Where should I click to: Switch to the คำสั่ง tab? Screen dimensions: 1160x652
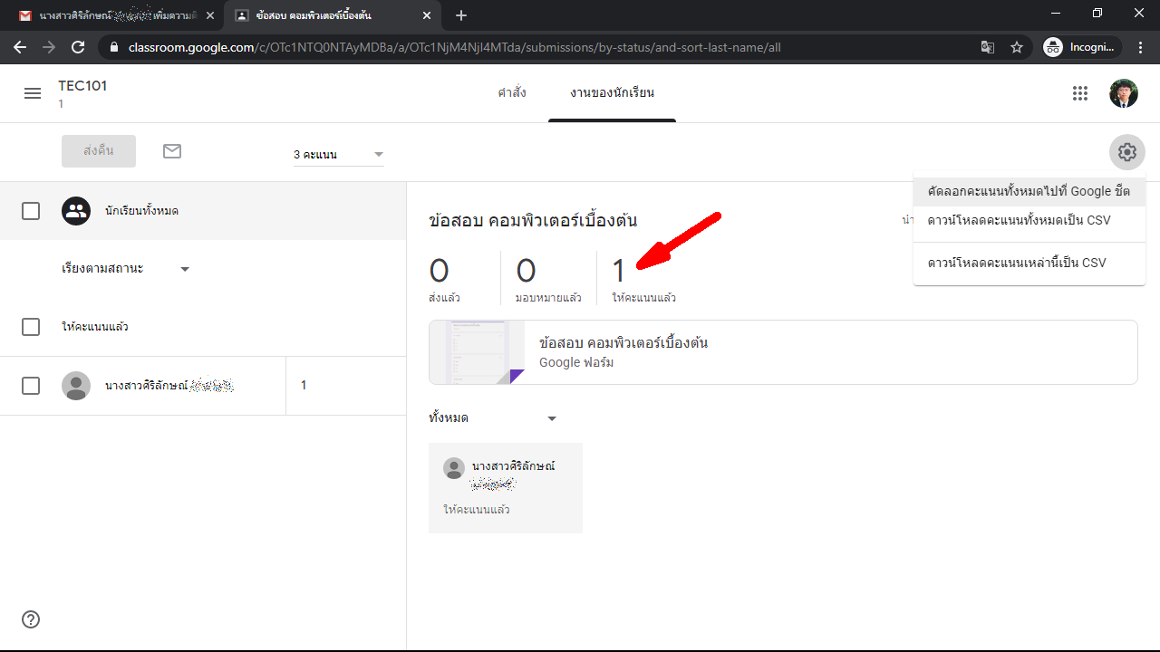click(x=511, y=93)
